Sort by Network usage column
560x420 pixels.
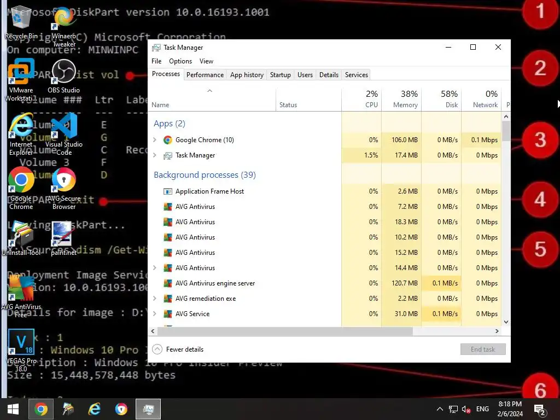pos(481,100)
